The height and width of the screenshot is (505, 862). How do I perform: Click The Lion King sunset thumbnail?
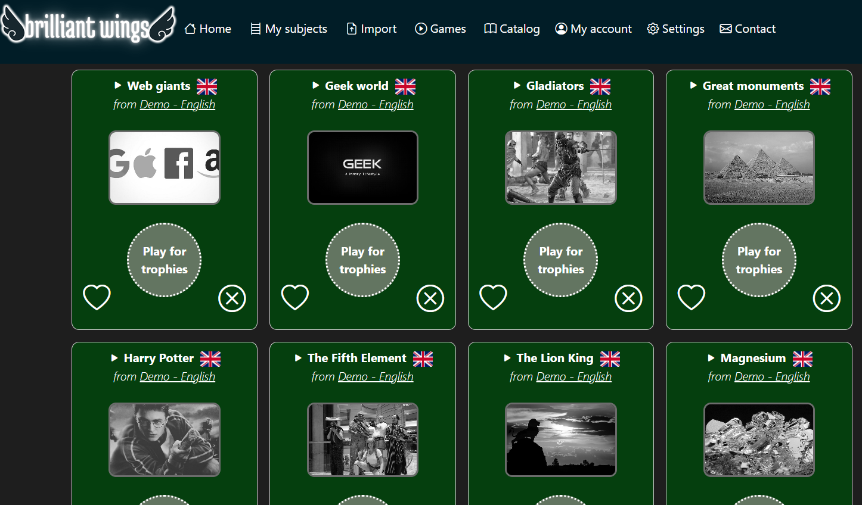pos(561,440)
